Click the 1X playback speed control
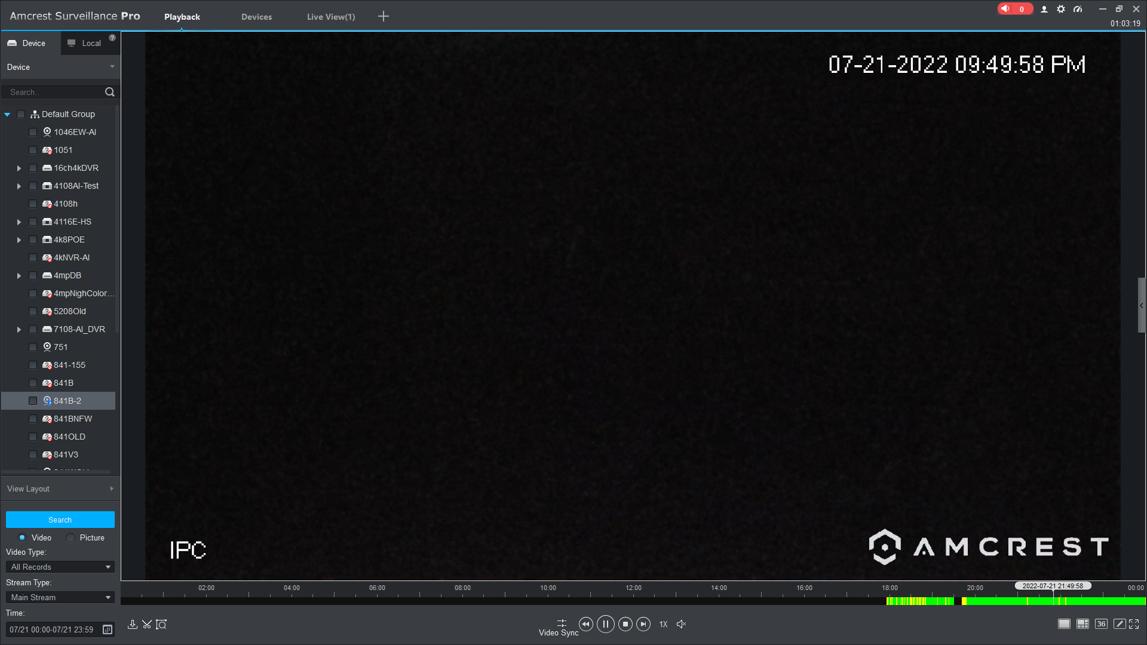The height and width of the screenshot is (645, 1147). pos(663,624)
